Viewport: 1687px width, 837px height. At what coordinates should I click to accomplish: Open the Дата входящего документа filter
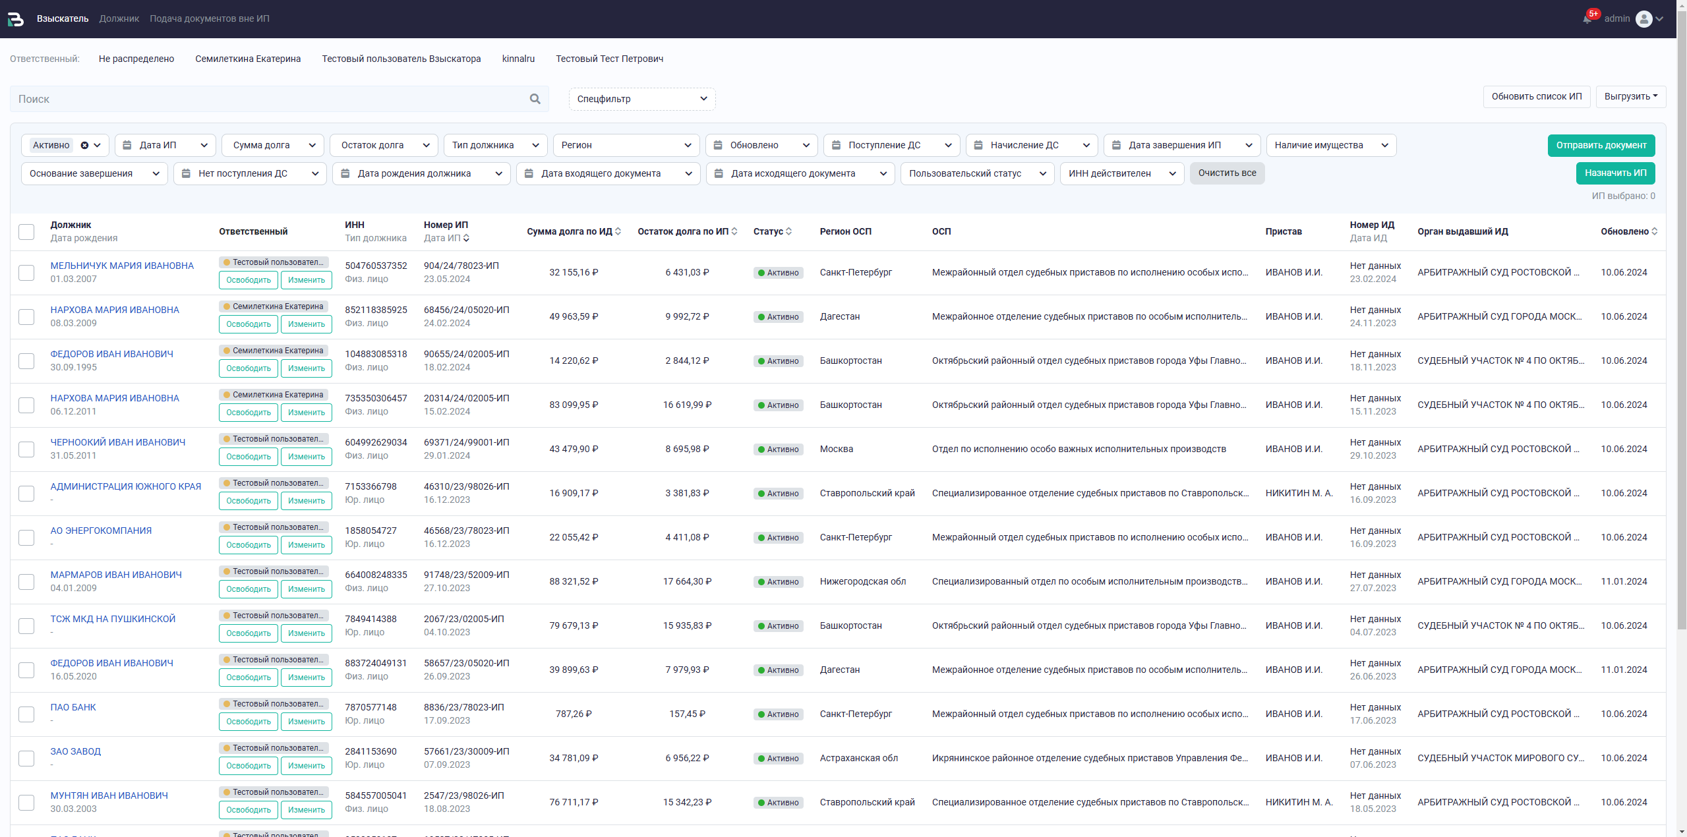point(608,173)
